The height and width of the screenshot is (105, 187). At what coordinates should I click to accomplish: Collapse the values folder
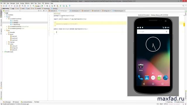(7, 44)
